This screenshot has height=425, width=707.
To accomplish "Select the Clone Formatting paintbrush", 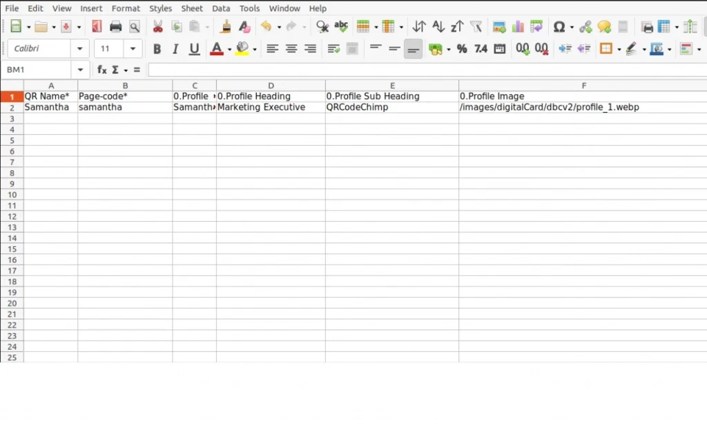I will (226, 27).
